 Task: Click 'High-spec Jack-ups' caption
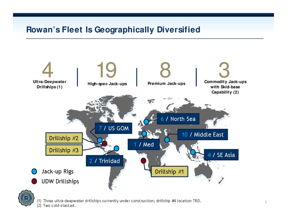(107, 84)
